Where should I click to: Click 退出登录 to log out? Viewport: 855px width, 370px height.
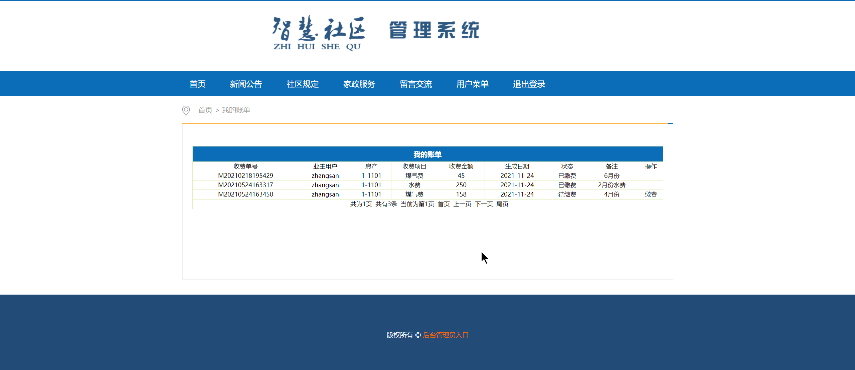529,84
